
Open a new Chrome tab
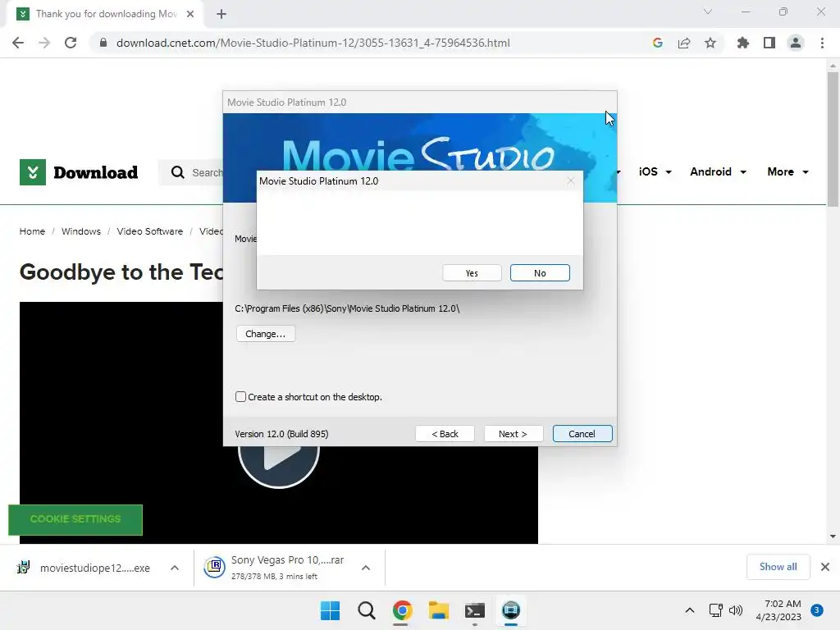(x=221, y=14)
